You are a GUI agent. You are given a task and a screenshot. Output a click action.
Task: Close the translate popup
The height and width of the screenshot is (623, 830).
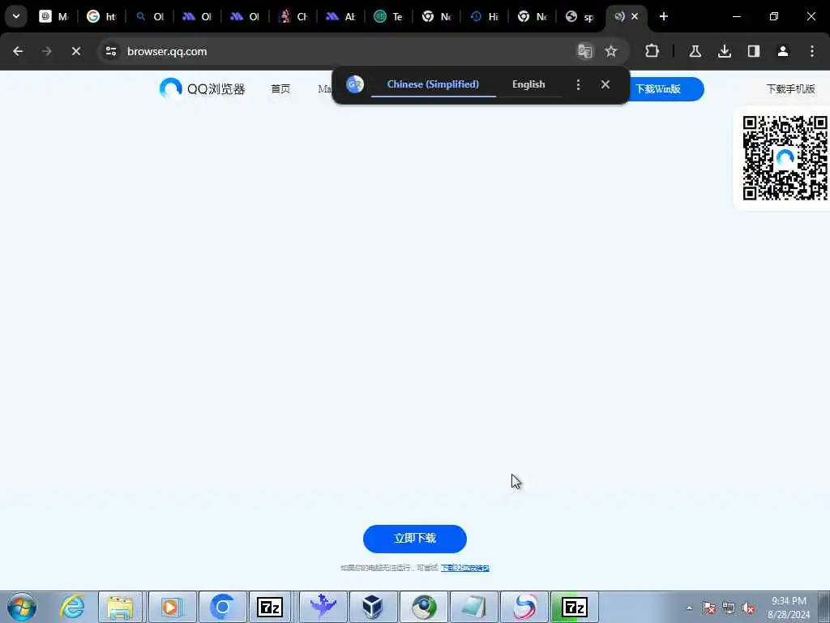coord(605,84)
